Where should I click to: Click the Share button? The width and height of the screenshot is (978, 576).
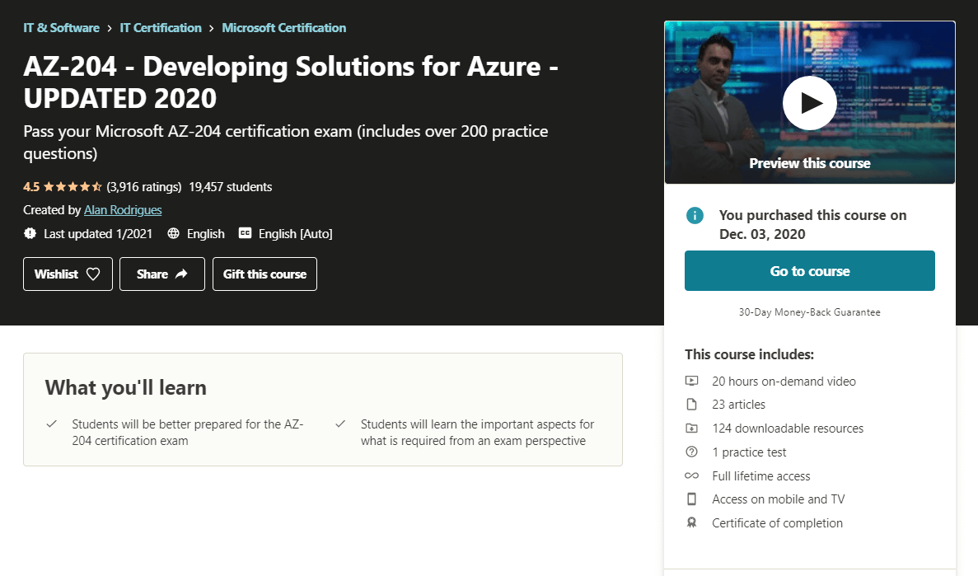[162, 274]
